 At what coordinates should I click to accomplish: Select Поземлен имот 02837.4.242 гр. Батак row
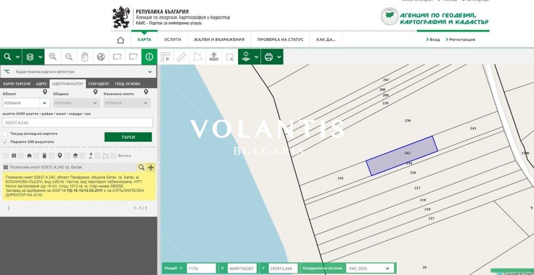tap(69, 167)
